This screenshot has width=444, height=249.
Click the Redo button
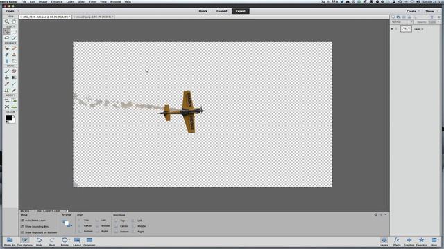pyautogui.click(x=52, y=241)
